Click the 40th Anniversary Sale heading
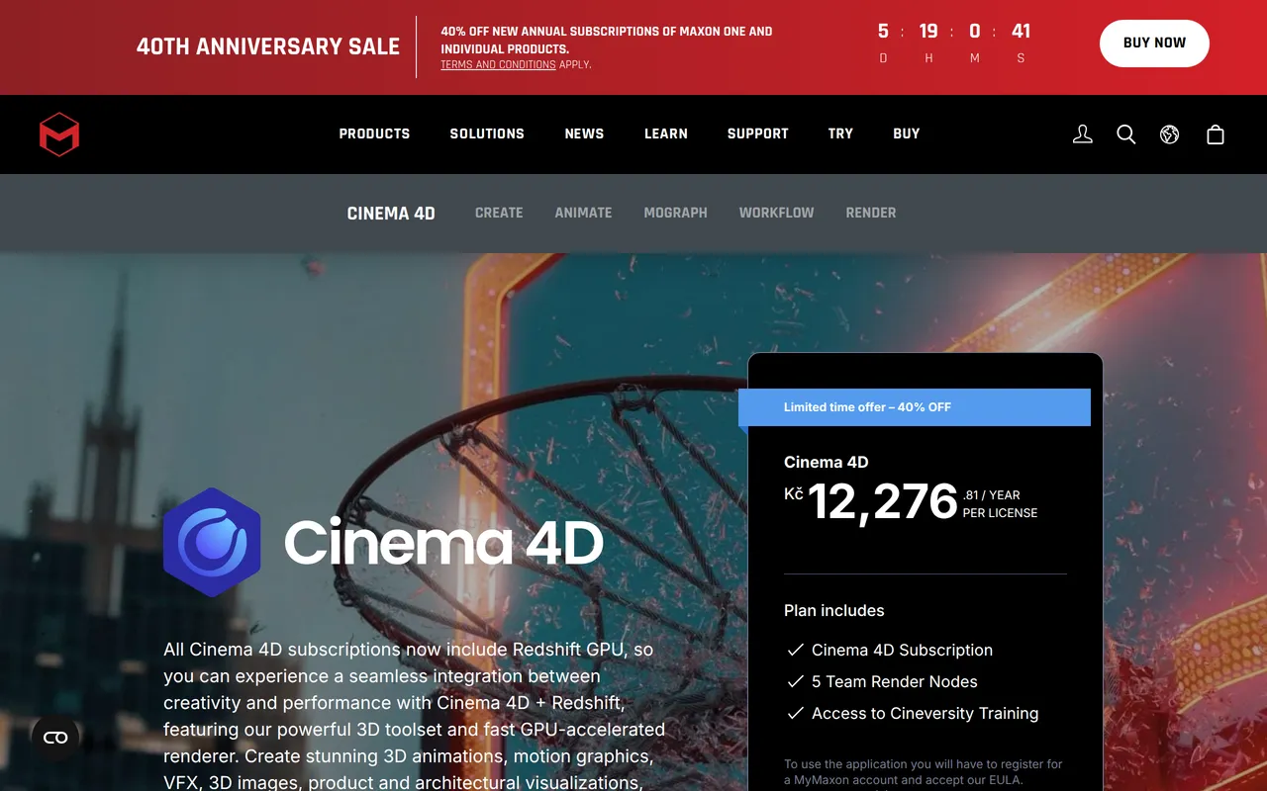The image size is (1267, 791). pos(268,46)
